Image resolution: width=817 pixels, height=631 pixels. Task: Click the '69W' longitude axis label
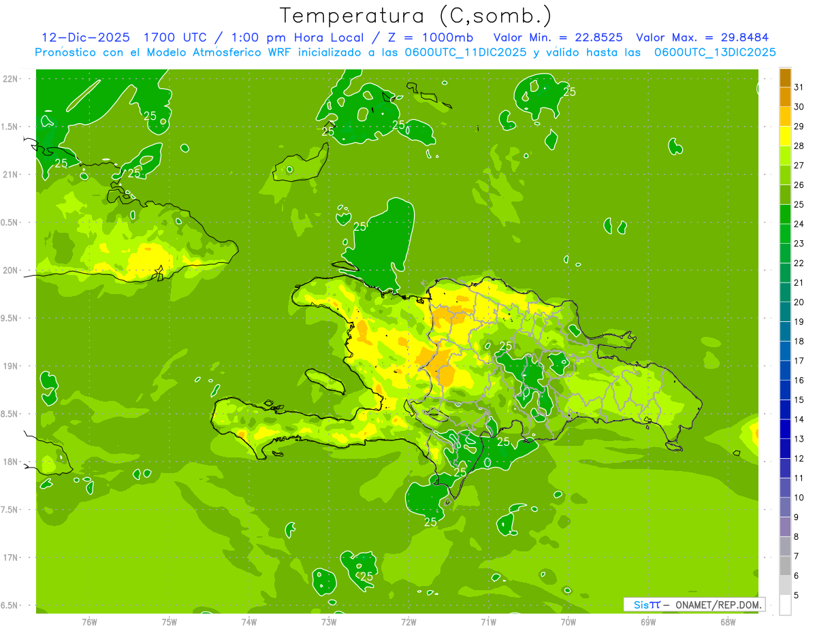click(x=648, y=621)
